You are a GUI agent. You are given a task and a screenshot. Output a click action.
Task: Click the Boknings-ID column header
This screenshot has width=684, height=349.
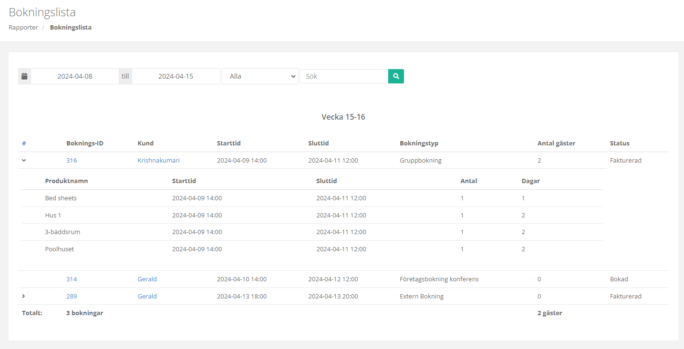click(x=84, y=144)
